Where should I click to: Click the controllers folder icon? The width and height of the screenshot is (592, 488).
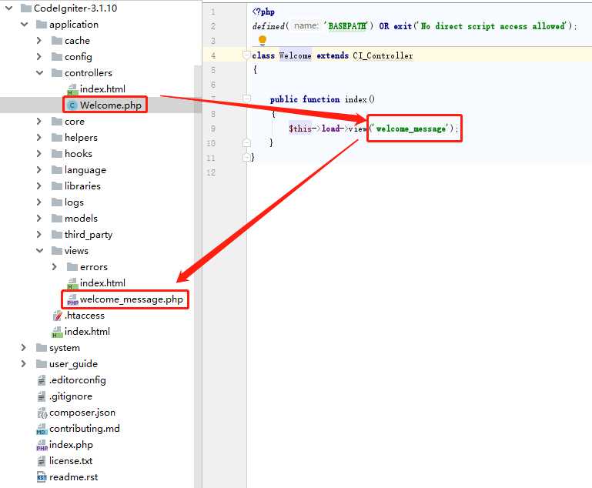pyautogui.click(x=57, y=73)
